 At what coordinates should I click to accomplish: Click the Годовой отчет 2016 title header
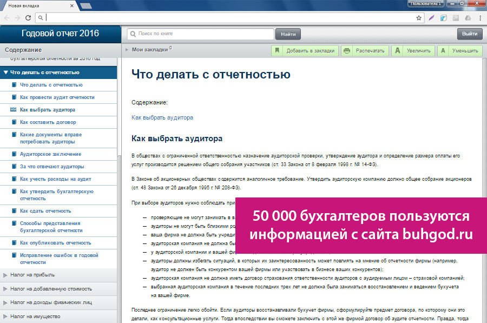click(x=60, y=33)
